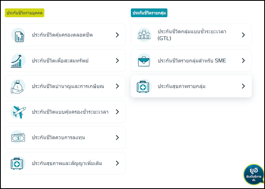Open the ประกันชีวิตบำนาญและการเกษียณ link

(68, 86)
